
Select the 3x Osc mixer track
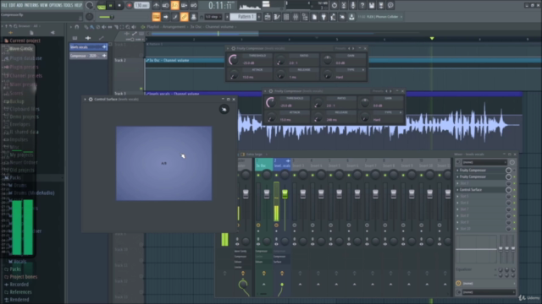click(263, 164)
